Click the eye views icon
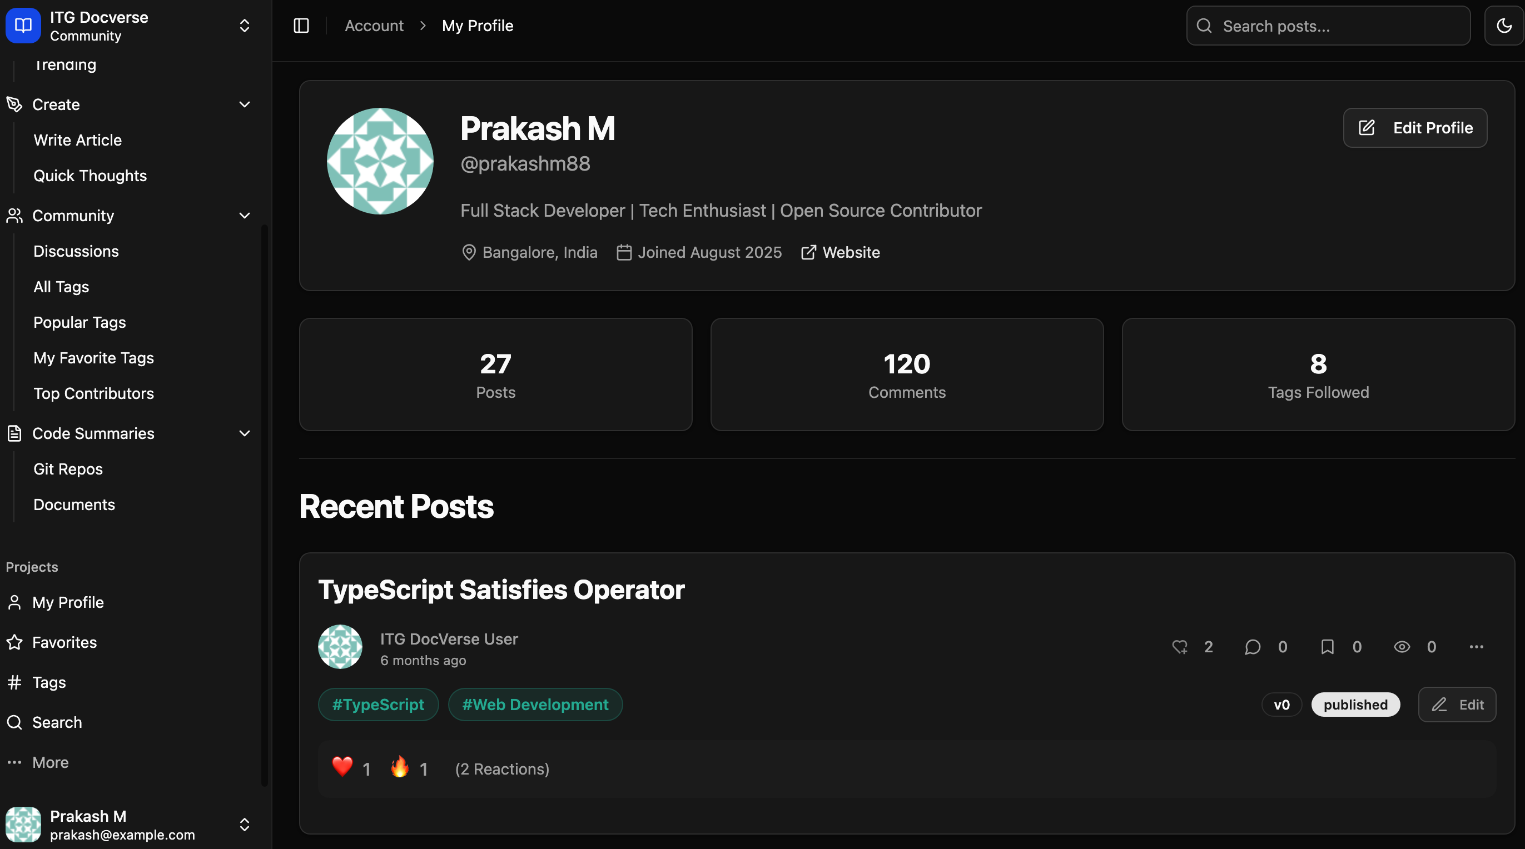Image resolution: width=1525 pixels, height=849 pixels. [1401, 647]
